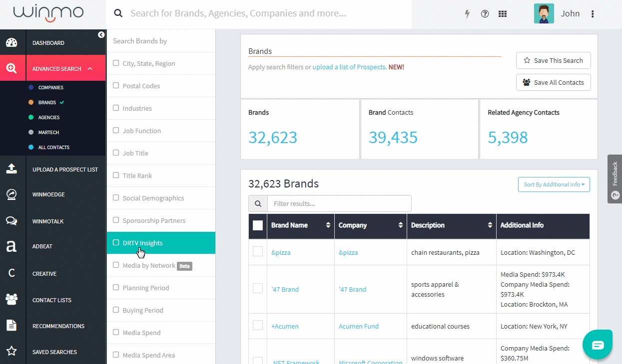This screenshot has height=364, width=622.
Task: Check the '47 Brand row checkbox
Action: point(258,288)
